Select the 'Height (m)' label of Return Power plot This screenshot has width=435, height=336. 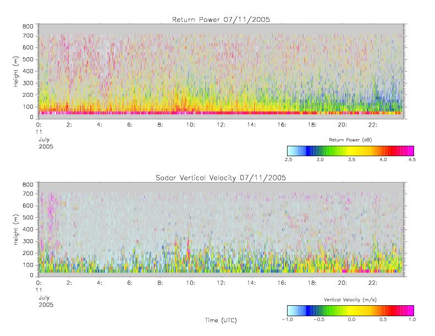point(15,71)
